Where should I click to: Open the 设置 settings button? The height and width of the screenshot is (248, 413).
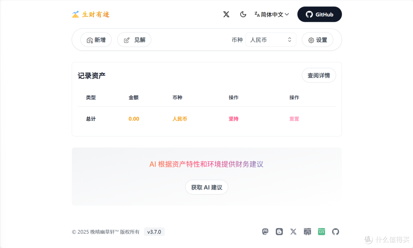(x=317, y=40)
